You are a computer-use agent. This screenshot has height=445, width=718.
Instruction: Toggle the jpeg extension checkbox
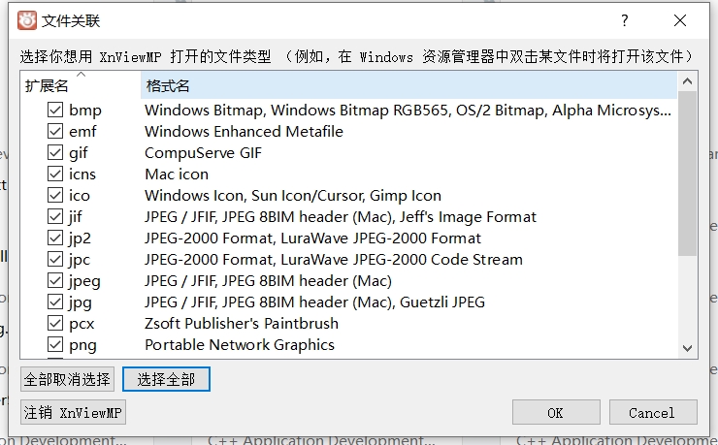tap(55, 281)
